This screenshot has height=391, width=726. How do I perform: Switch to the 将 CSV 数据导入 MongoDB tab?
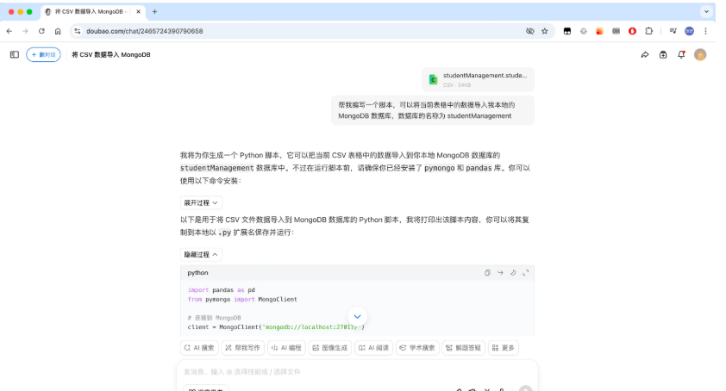click(x=92, y=12)
